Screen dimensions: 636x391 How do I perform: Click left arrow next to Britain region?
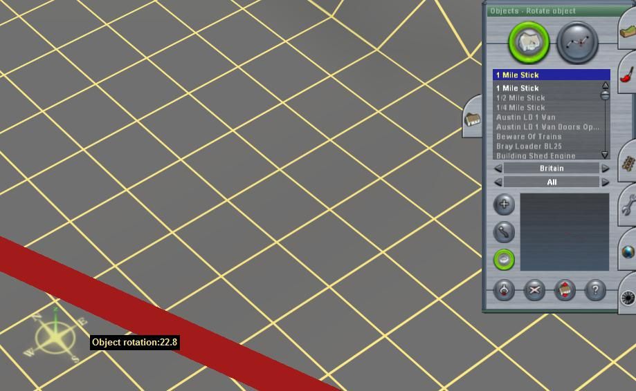(498, 169)
